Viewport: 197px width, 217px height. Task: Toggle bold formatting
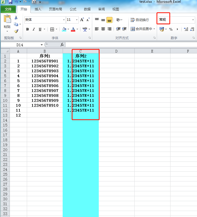(x=27, y=29)
